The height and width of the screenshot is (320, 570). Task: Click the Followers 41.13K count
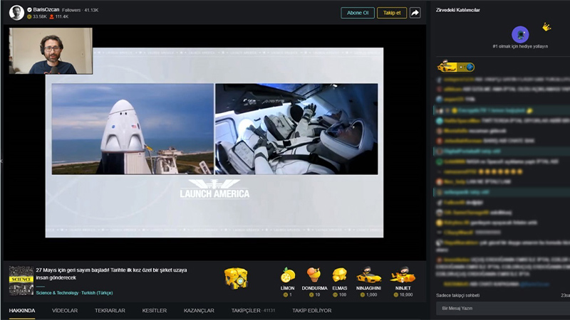click(80, 10)
